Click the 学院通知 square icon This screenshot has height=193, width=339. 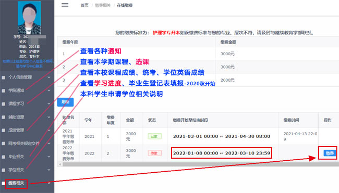click(x=4, y=91)
